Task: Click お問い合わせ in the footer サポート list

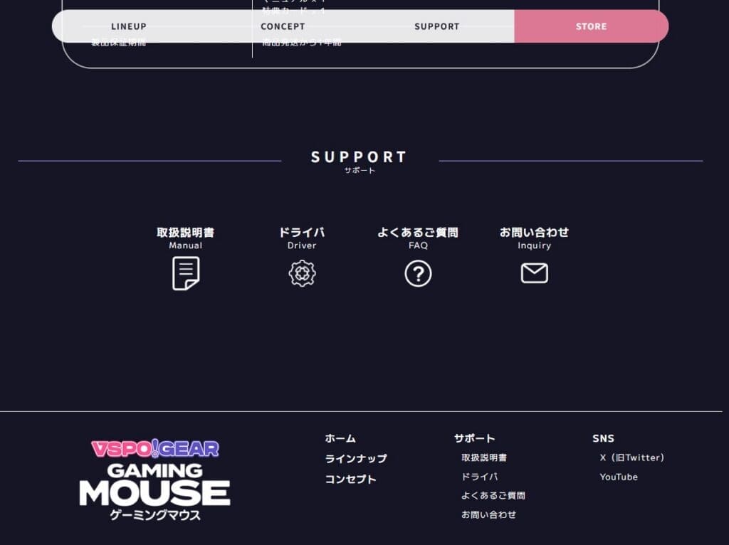Action: (x=488, y=514)
